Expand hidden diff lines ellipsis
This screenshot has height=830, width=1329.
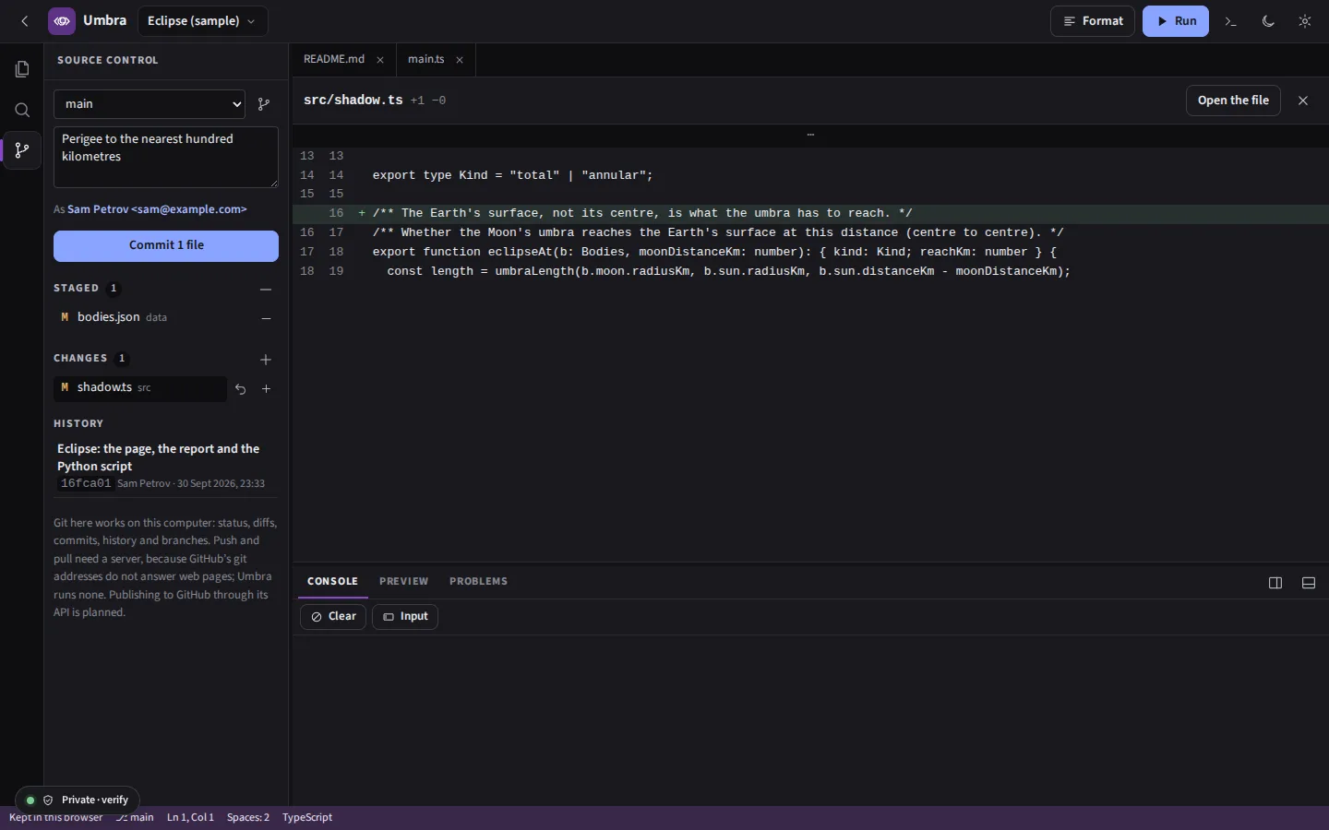click(x=810, y=135)
